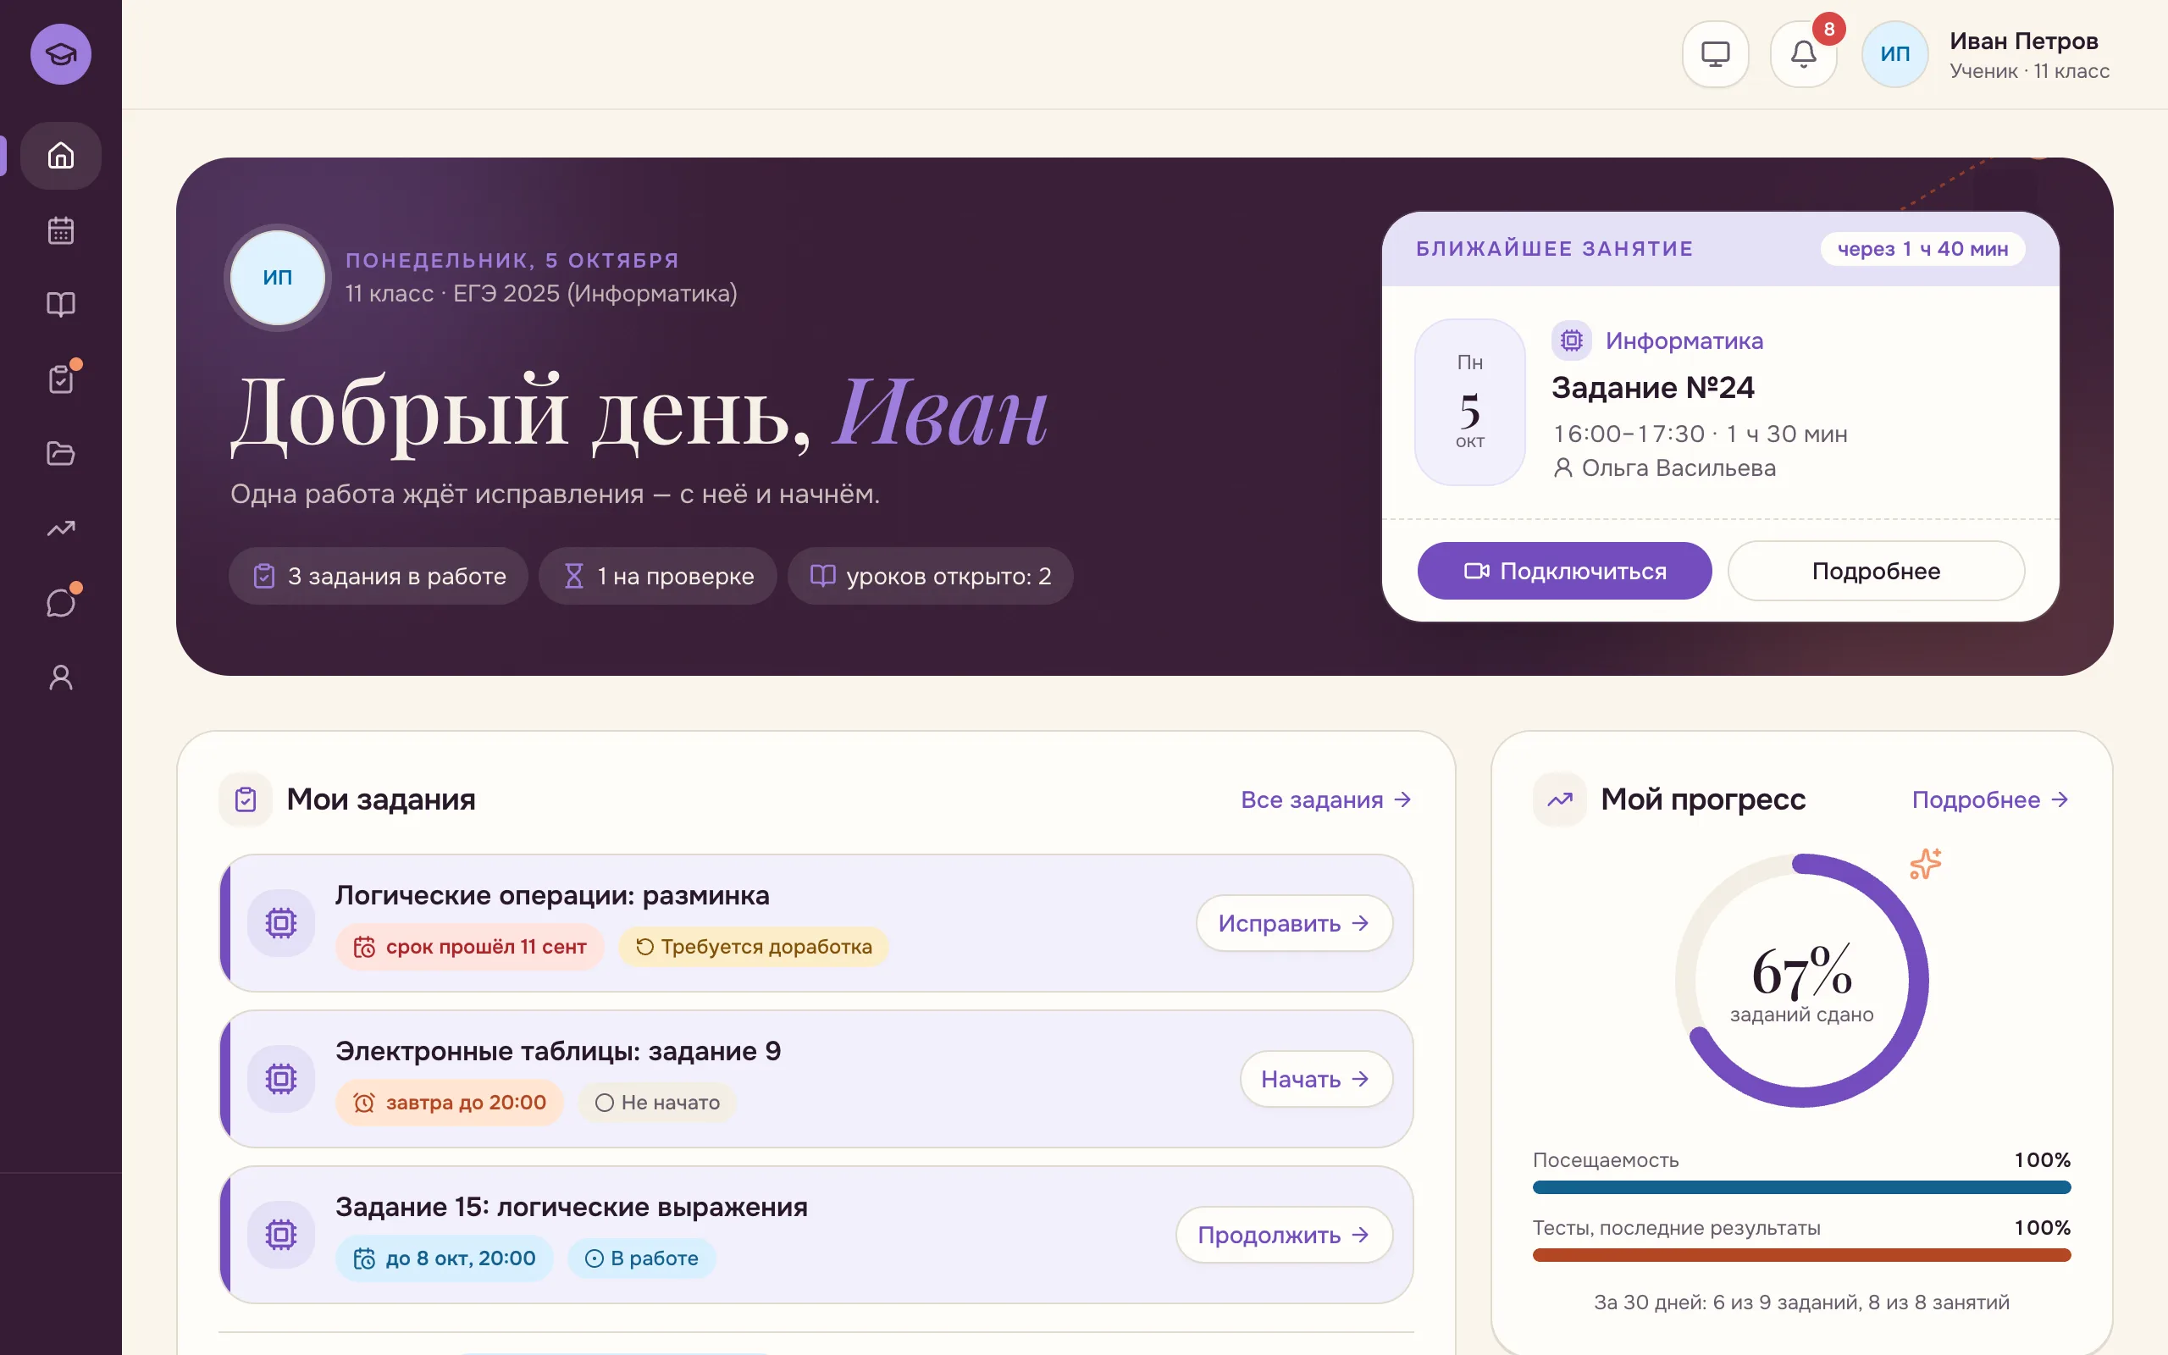
Task: Open the Home page in sidebar
Action: tap(61, 156)
